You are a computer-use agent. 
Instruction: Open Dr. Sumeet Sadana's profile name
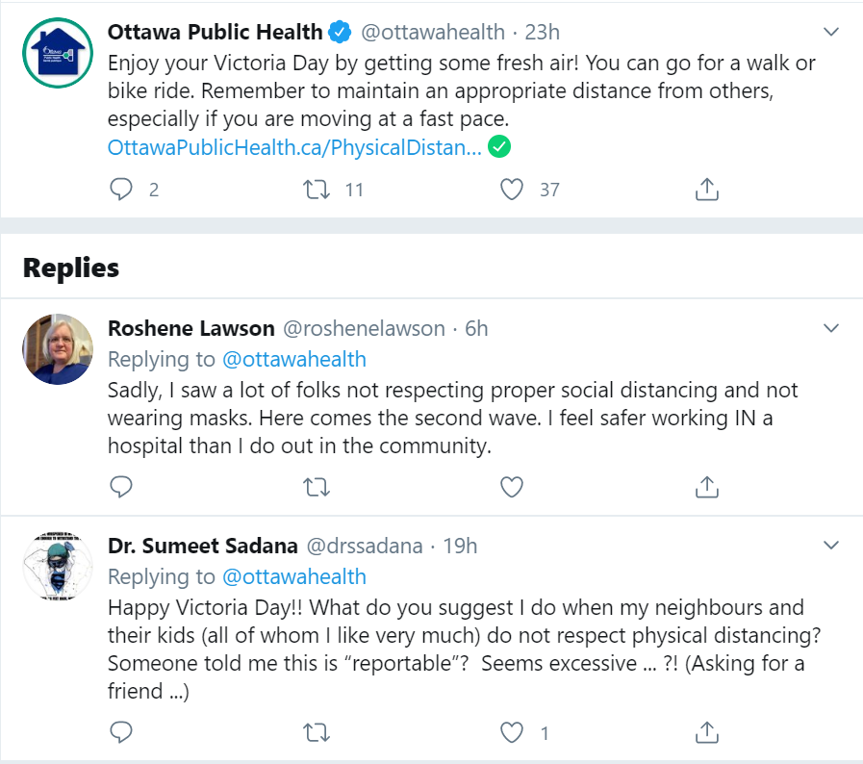202,547
